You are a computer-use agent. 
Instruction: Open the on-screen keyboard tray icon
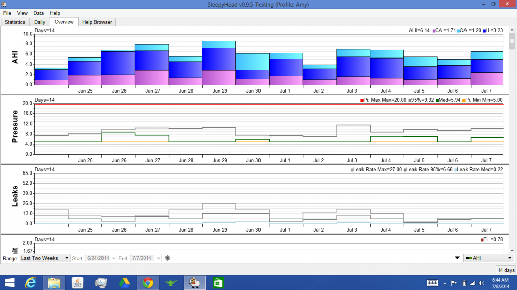(432, 283)
